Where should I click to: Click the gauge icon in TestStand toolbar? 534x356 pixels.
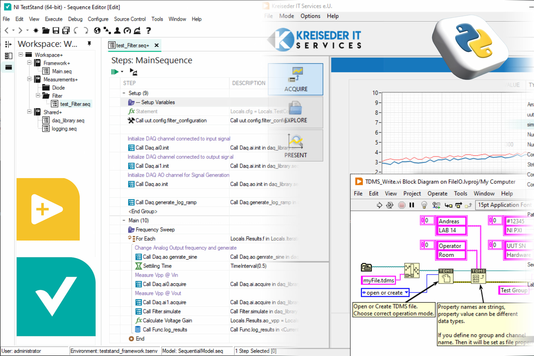pyautogui.click(x=127, y=30)
